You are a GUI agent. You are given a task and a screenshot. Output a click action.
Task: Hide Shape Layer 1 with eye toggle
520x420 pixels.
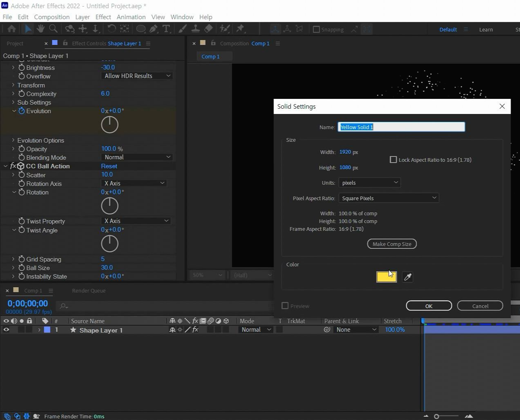(6, 330)
